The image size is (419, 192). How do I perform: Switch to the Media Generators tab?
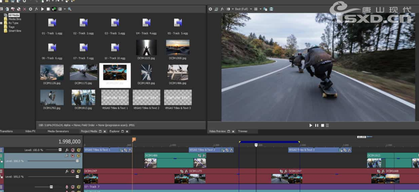pos(58,132)
